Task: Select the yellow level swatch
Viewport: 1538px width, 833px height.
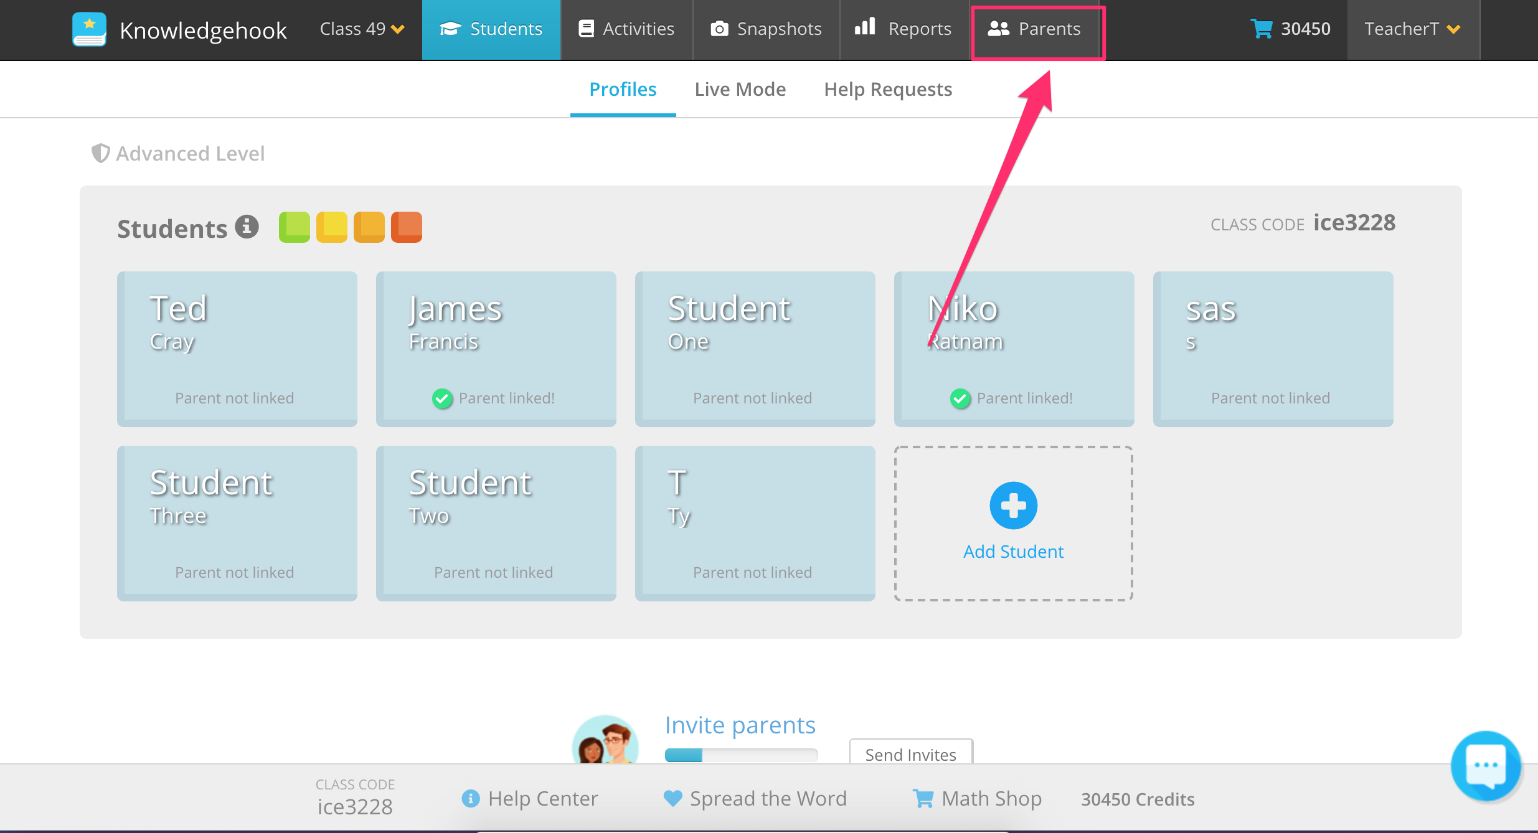Action: [331, 227]
